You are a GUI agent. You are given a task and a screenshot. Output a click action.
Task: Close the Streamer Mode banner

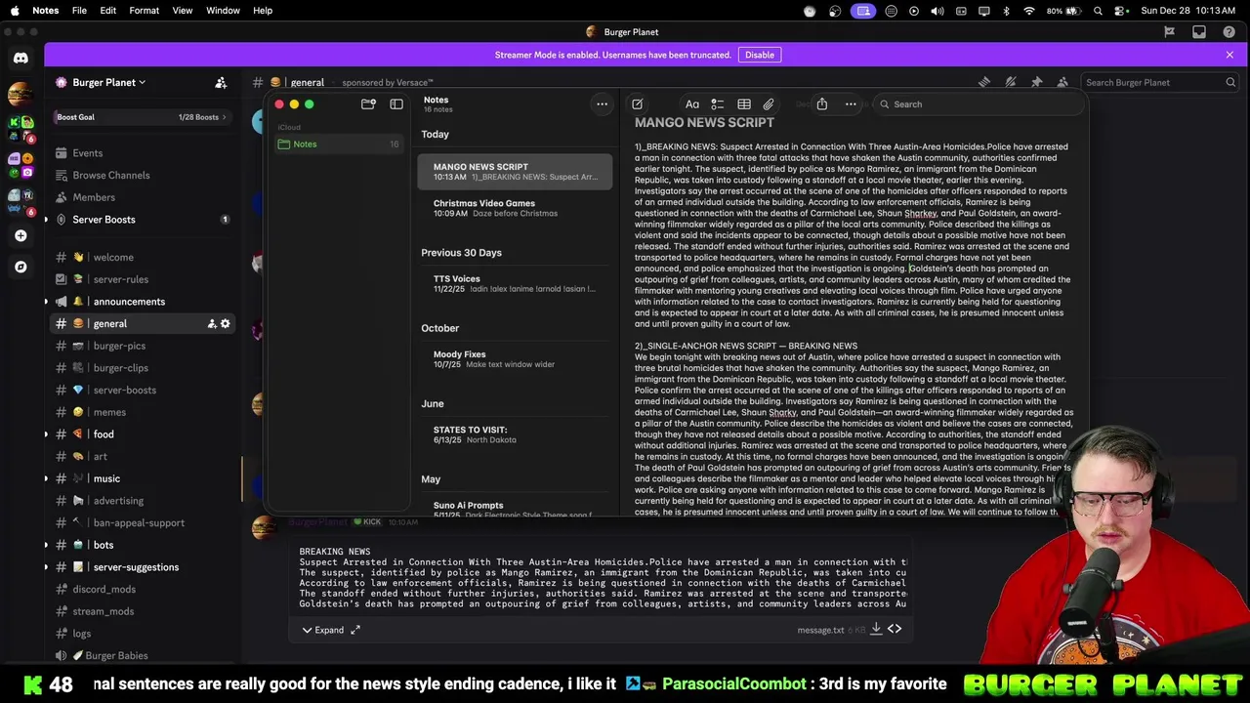(x=1229, y=55)
